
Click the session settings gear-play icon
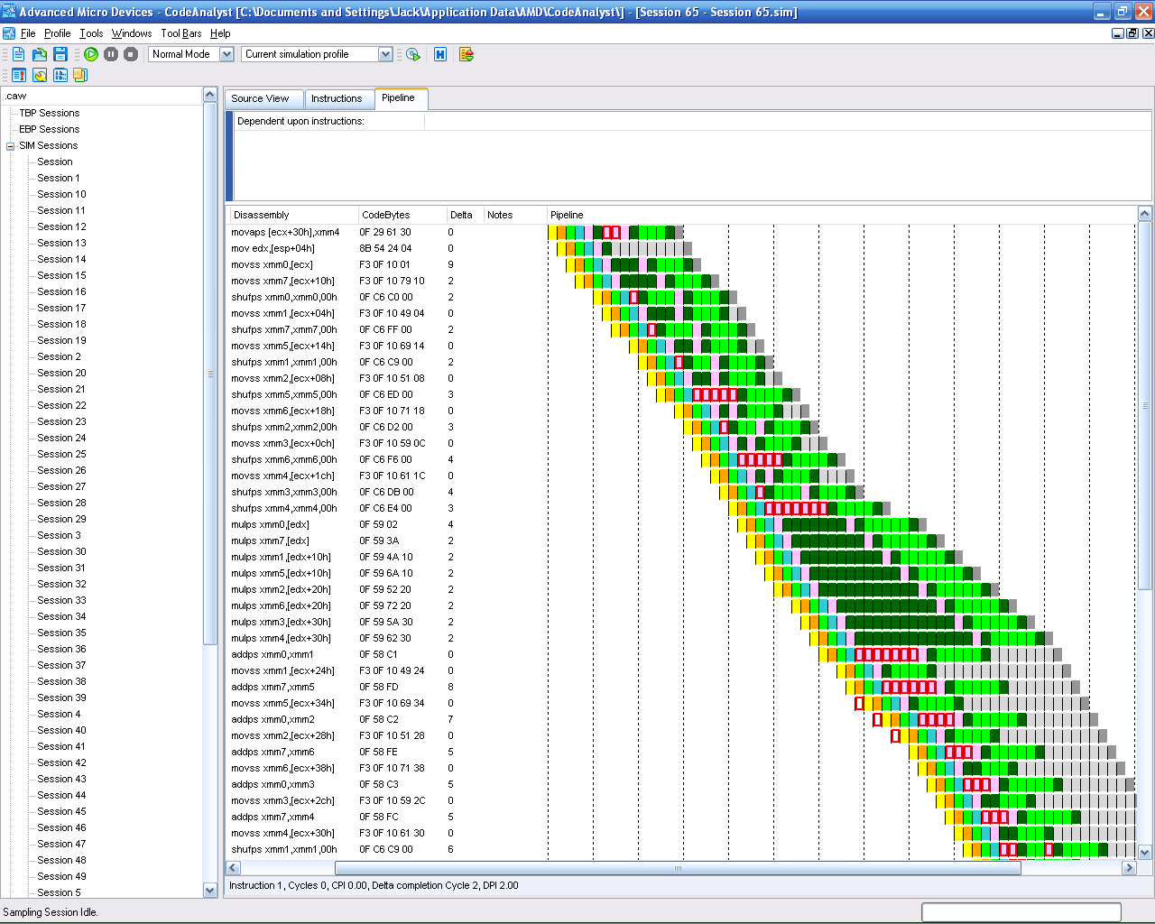[413, 54]
